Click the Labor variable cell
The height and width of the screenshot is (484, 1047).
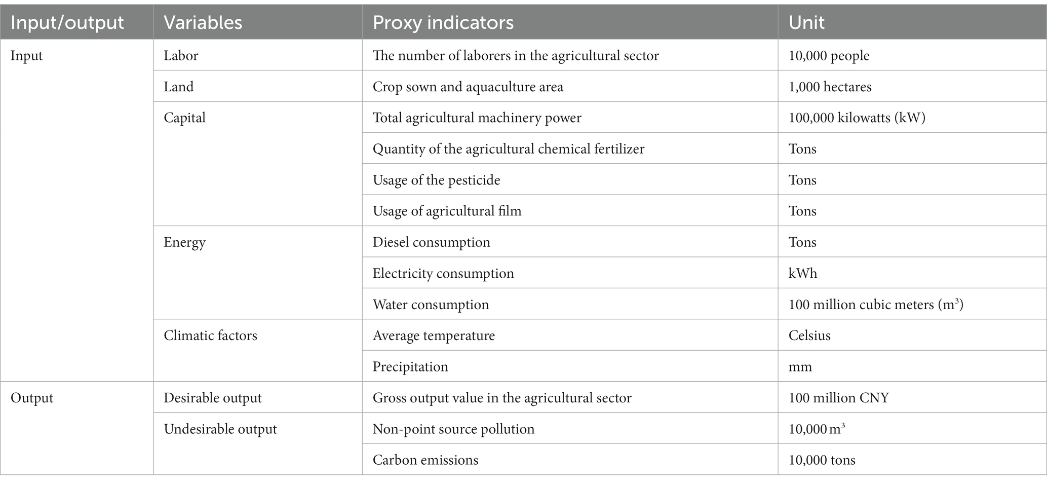point(258,55)
